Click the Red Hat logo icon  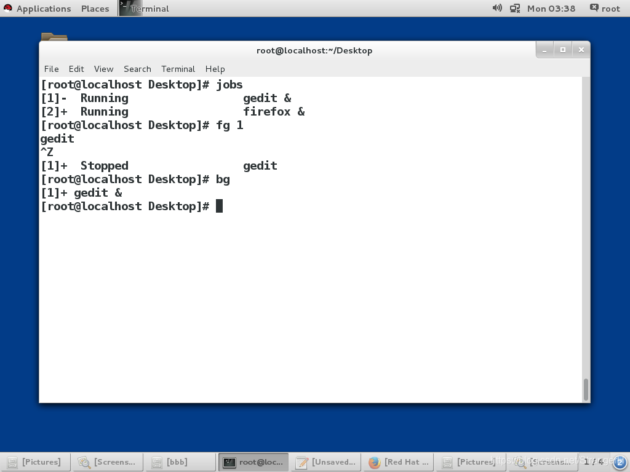(x=7, y=8)
